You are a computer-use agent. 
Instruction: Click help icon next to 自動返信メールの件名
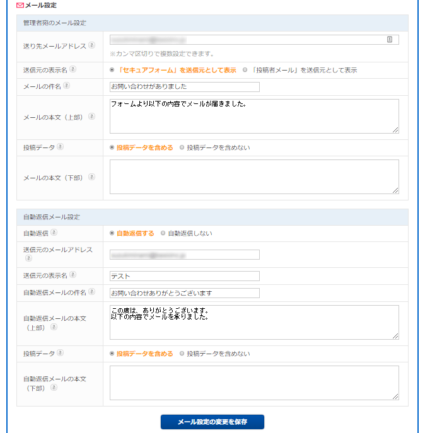92,292
